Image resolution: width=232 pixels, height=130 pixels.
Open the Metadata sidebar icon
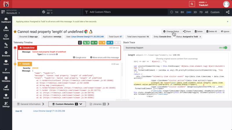tap(6, 79)
